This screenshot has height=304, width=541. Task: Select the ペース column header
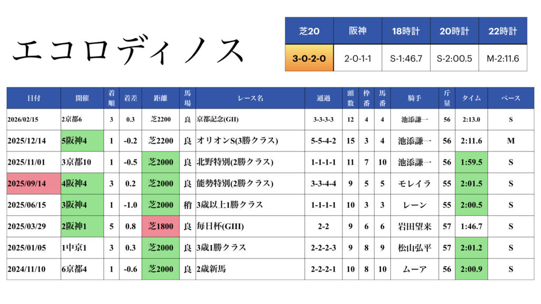point(510,98)
